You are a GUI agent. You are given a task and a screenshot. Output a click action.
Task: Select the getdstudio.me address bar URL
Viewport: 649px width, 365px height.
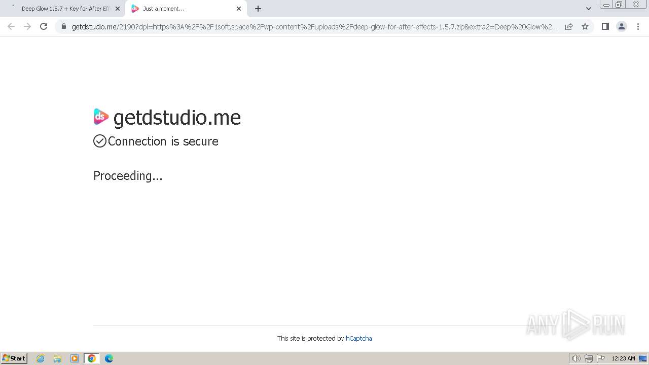coord(314,27)
